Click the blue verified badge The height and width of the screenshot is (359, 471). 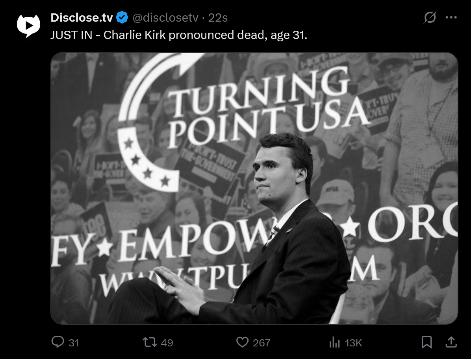click(x=122, y=18)
